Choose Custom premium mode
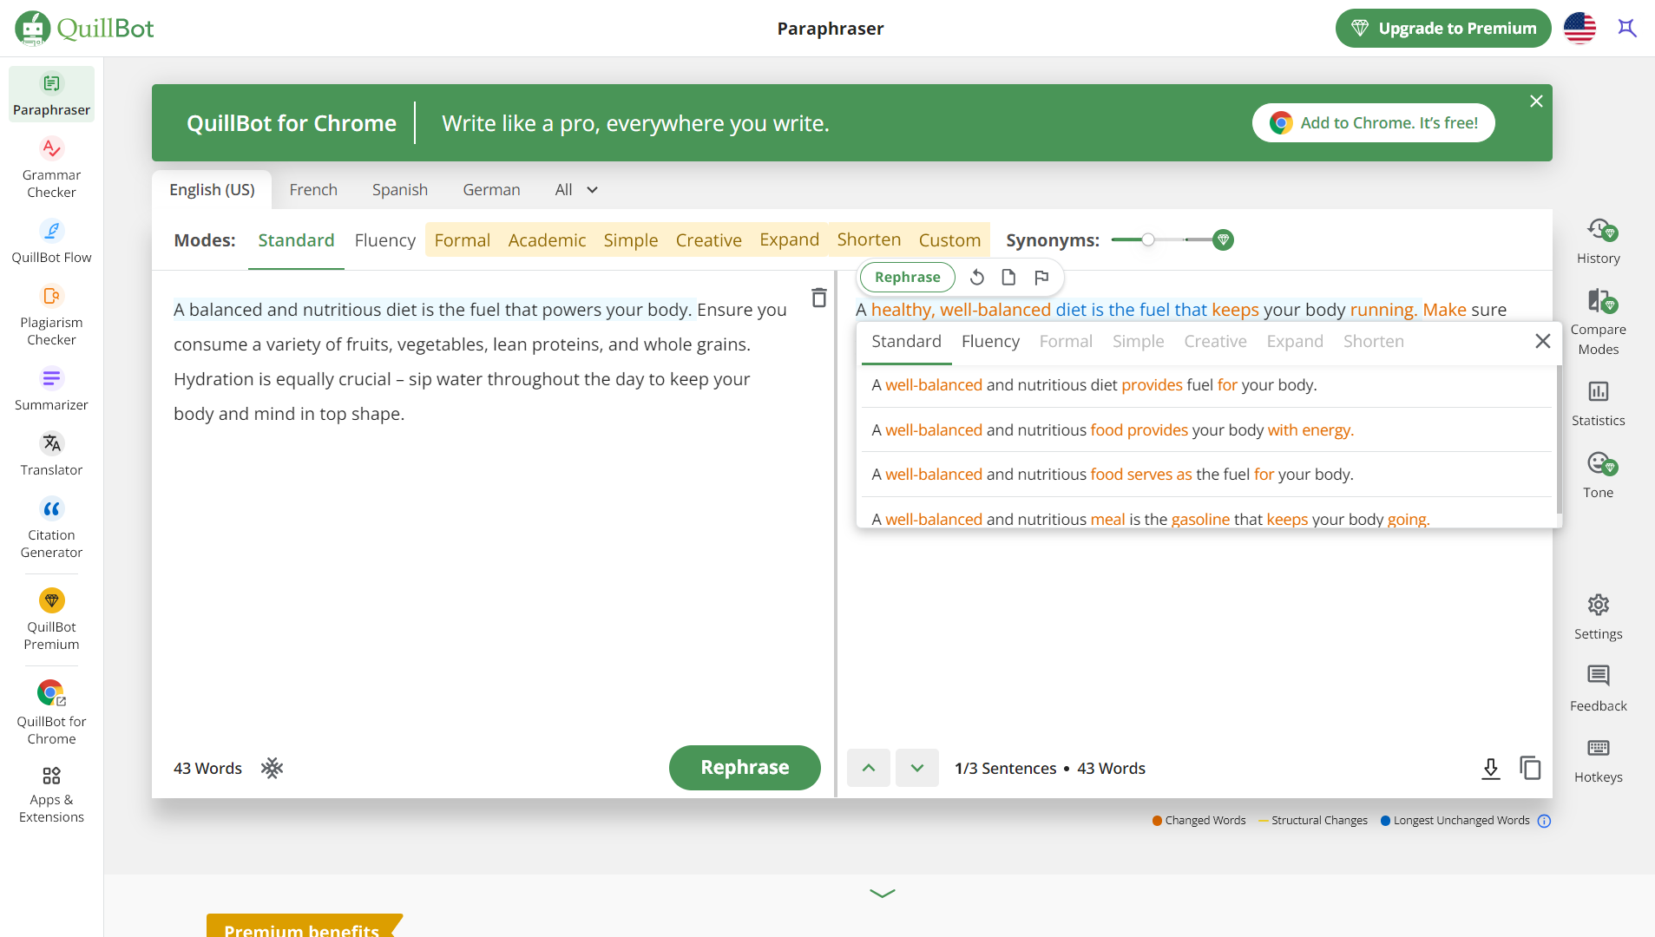Screen dimensions: 1655x937 949,239
